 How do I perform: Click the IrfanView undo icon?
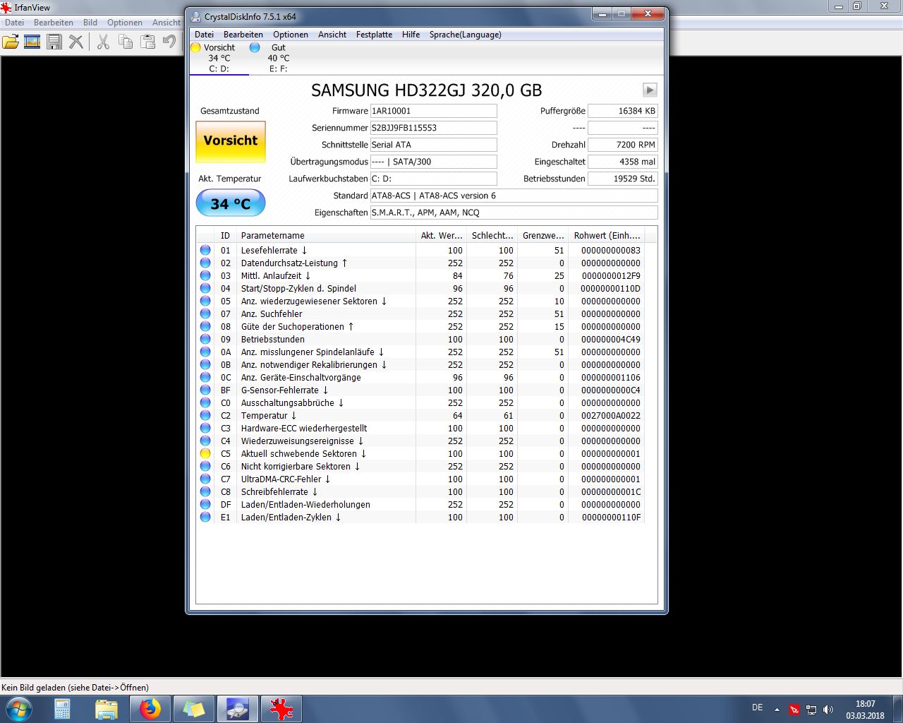169,42
